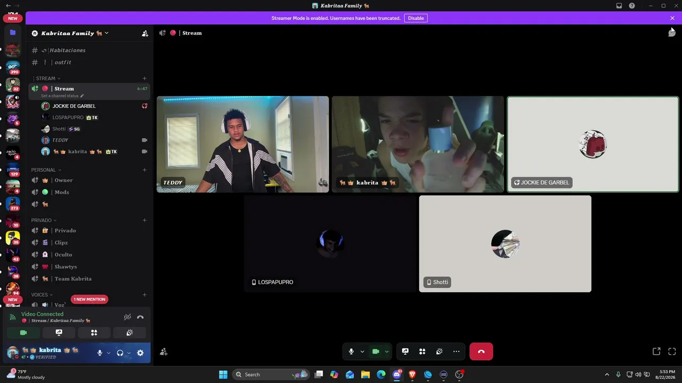Join the Shawtys voice channel
The height and width of the screenshot is (383, 682).
tap(90, 267)
